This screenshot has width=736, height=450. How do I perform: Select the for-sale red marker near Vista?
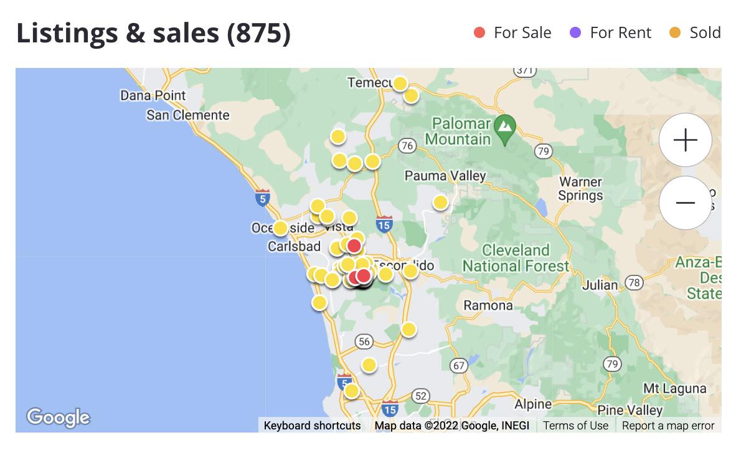point(354,246)
